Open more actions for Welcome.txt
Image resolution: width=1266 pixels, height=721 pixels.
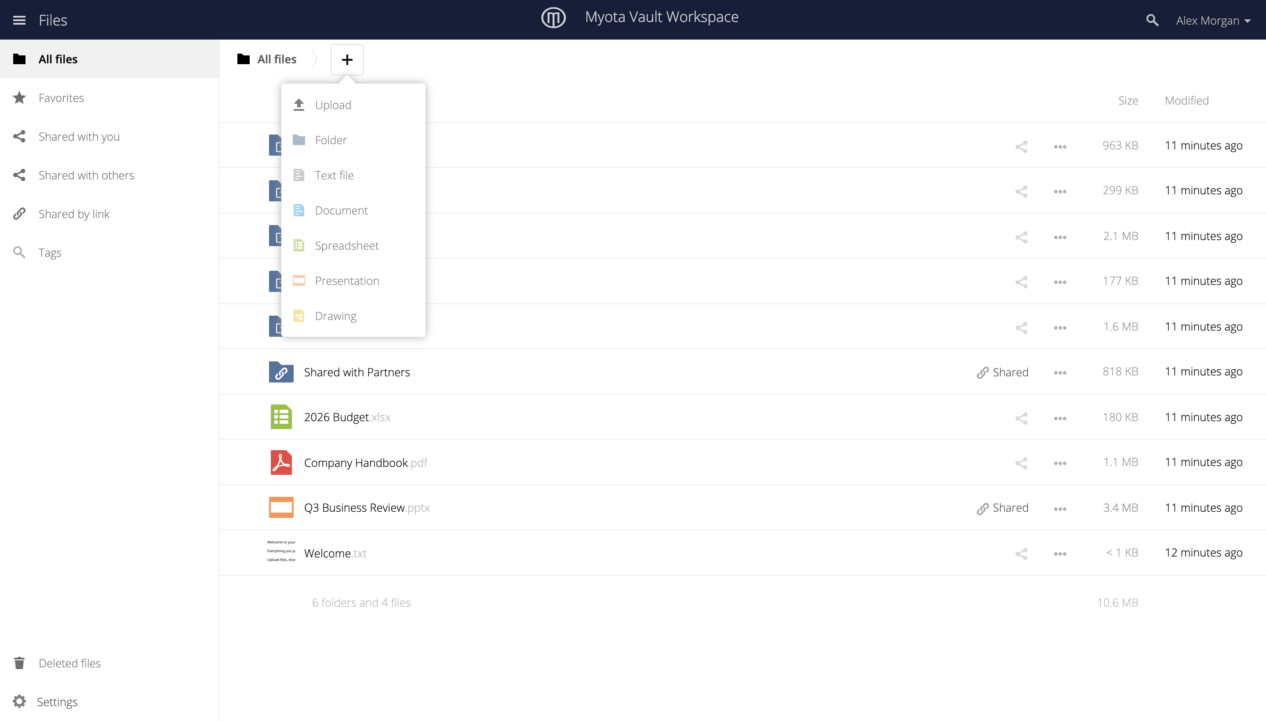1059,553
